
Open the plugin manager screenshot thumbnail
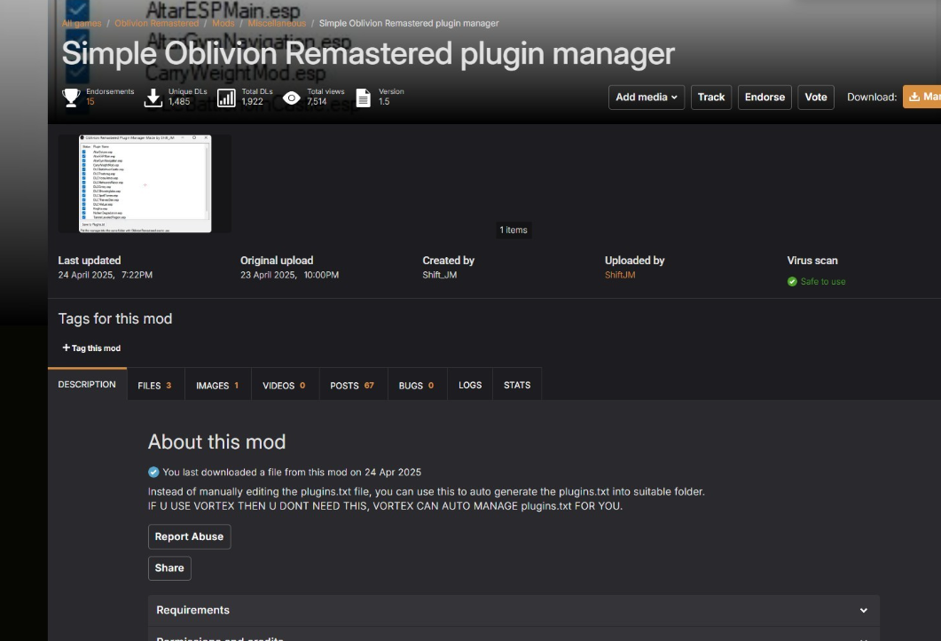pos(145,184)
